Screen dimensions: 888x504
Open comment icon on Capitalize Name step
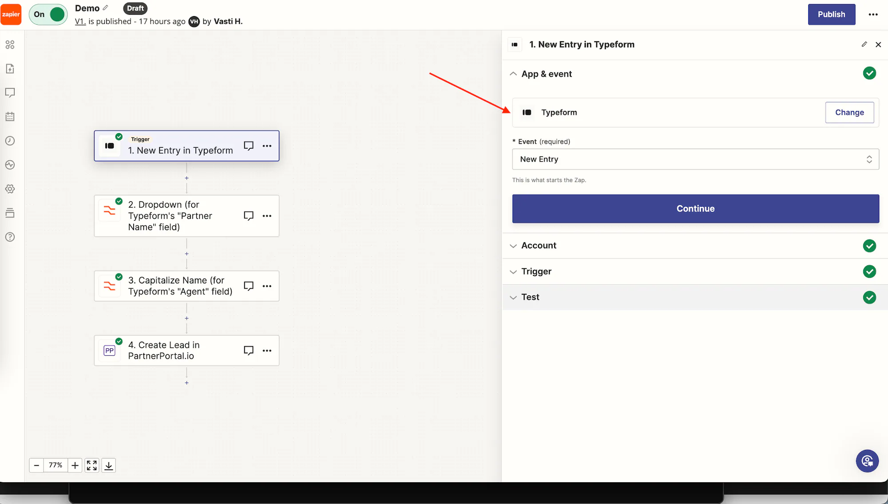(x=249, y=286)
